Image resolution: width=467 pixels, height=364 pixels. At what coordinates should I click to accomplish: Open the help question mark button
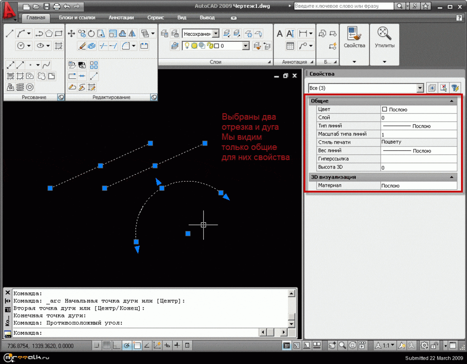[459, 17]
